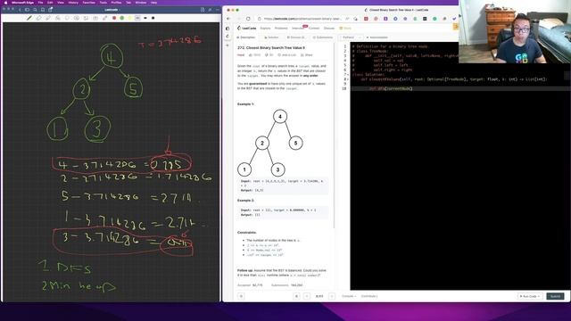Click the add page icon in note app
This screenshot has height=321, width=571.
[x=203, y=10]
